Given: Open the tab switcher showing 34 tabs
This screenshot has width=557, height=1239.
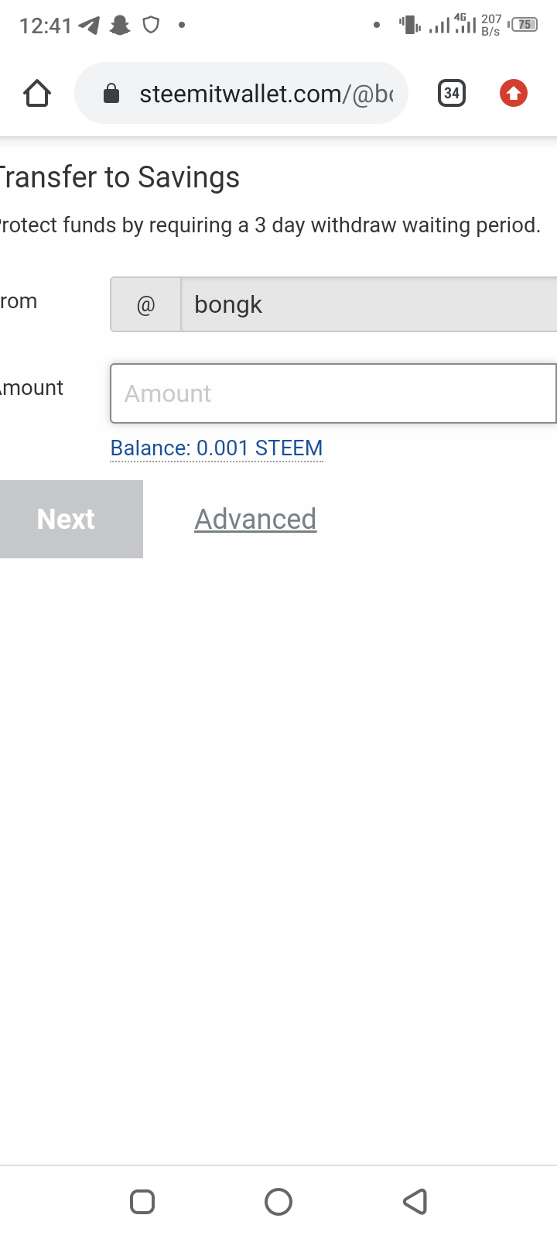Looking at the screenshot, I should pyautogui.click(x=452, y=94).
